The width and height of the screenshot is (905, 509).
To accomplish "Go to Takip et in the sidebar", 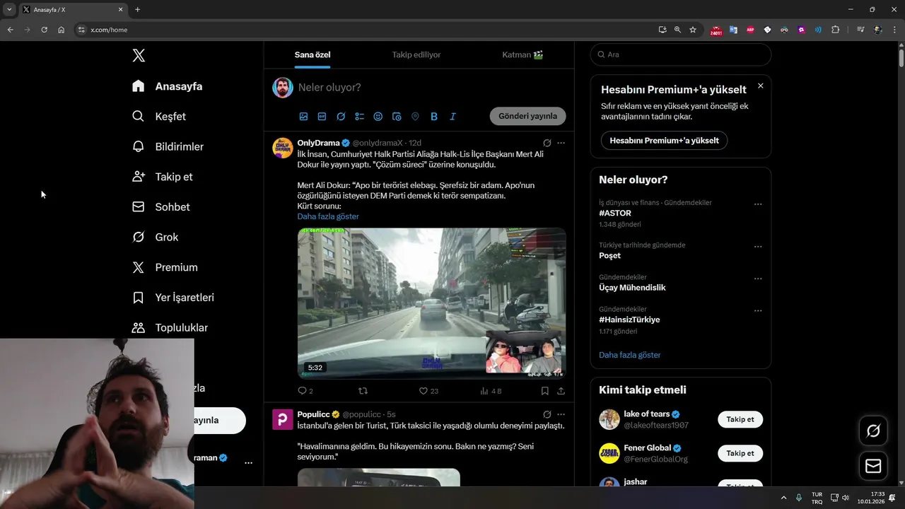I will 163,177.
